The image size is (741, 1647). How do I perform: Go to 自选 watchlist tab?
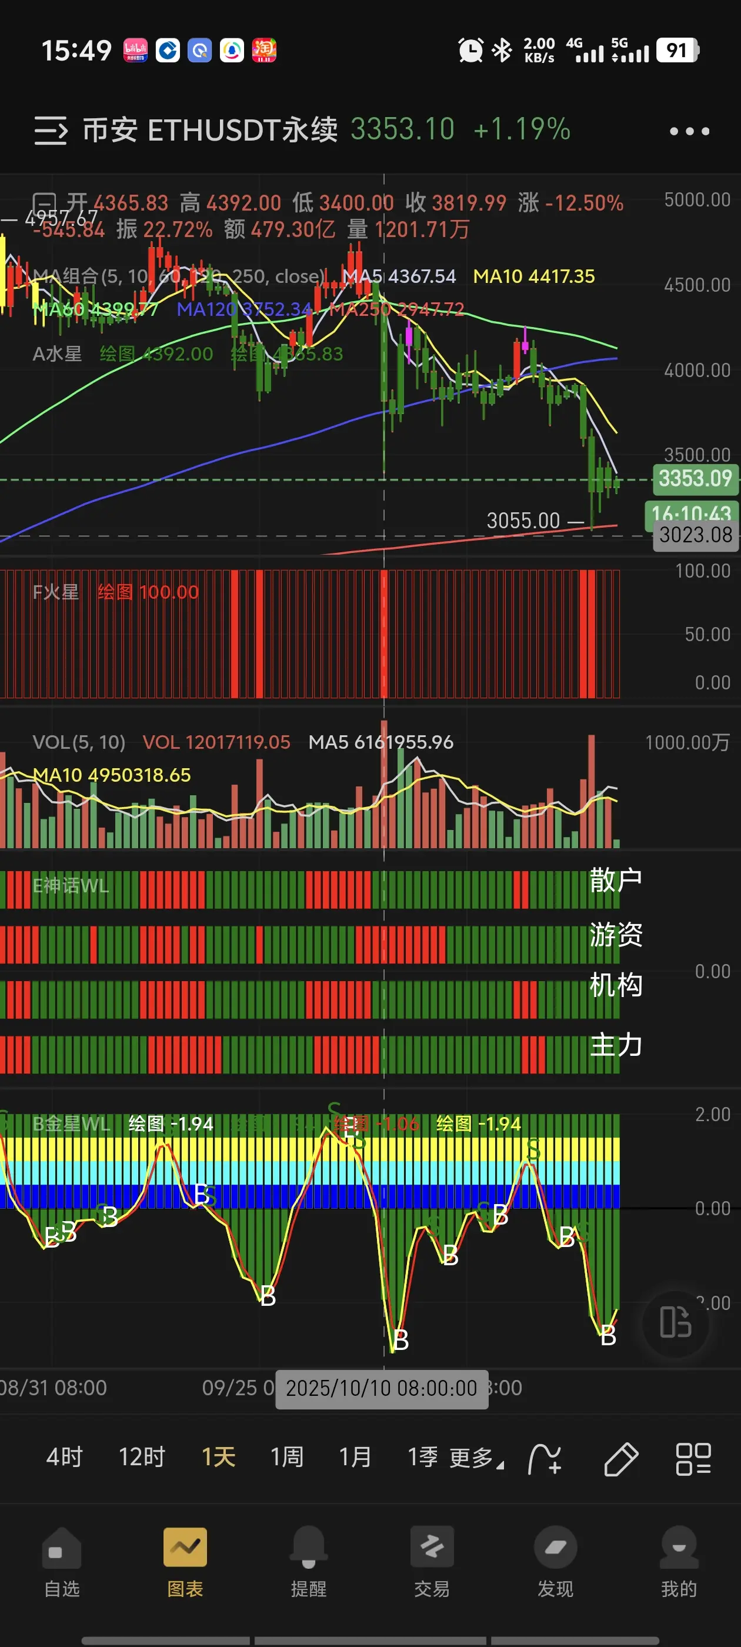(x=62, y=1561)
